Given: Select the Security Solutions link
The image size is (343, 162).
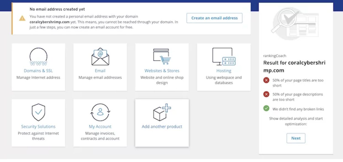Looking at the screenshot, I should pos(38,126).
